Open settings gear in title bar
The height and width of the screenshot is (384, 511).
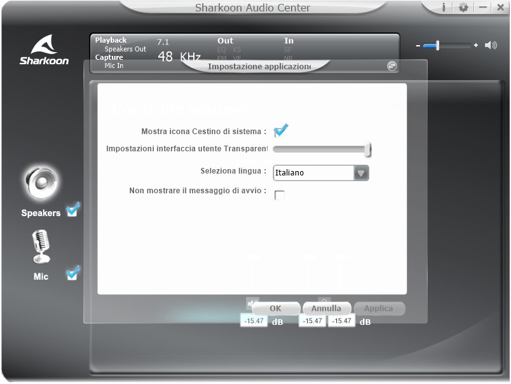tap(463, 7)
